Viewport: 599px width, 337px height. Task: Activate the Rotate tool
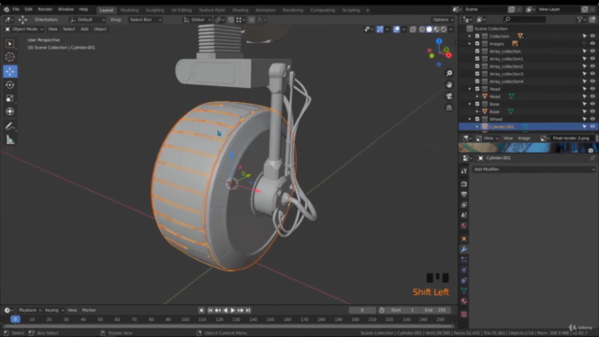[10, 85]
